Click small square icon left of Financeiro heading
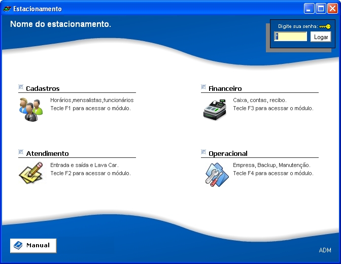The width and height of the screenshot is (341, 264). (203, 87)
